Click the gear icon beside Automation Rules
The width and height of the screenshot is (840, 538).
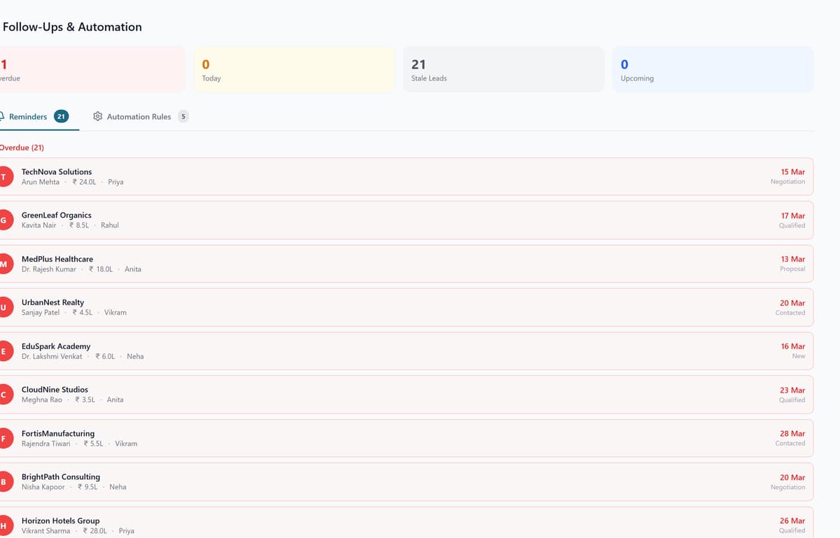click(x=98, y=116)
